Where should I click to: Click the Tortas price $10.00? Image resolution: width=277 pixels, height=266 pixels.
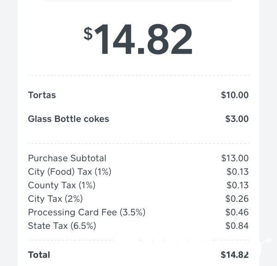pos(235,95)
